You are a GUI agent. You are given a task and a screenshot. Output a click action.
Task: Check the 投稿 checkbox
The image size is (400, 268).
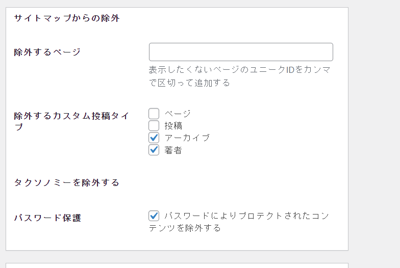pos(154,125)
